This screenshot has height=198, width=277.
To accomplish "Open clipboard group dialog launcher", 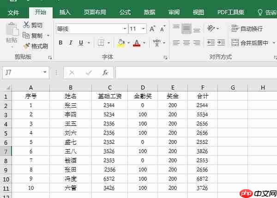I will [50, 57].
